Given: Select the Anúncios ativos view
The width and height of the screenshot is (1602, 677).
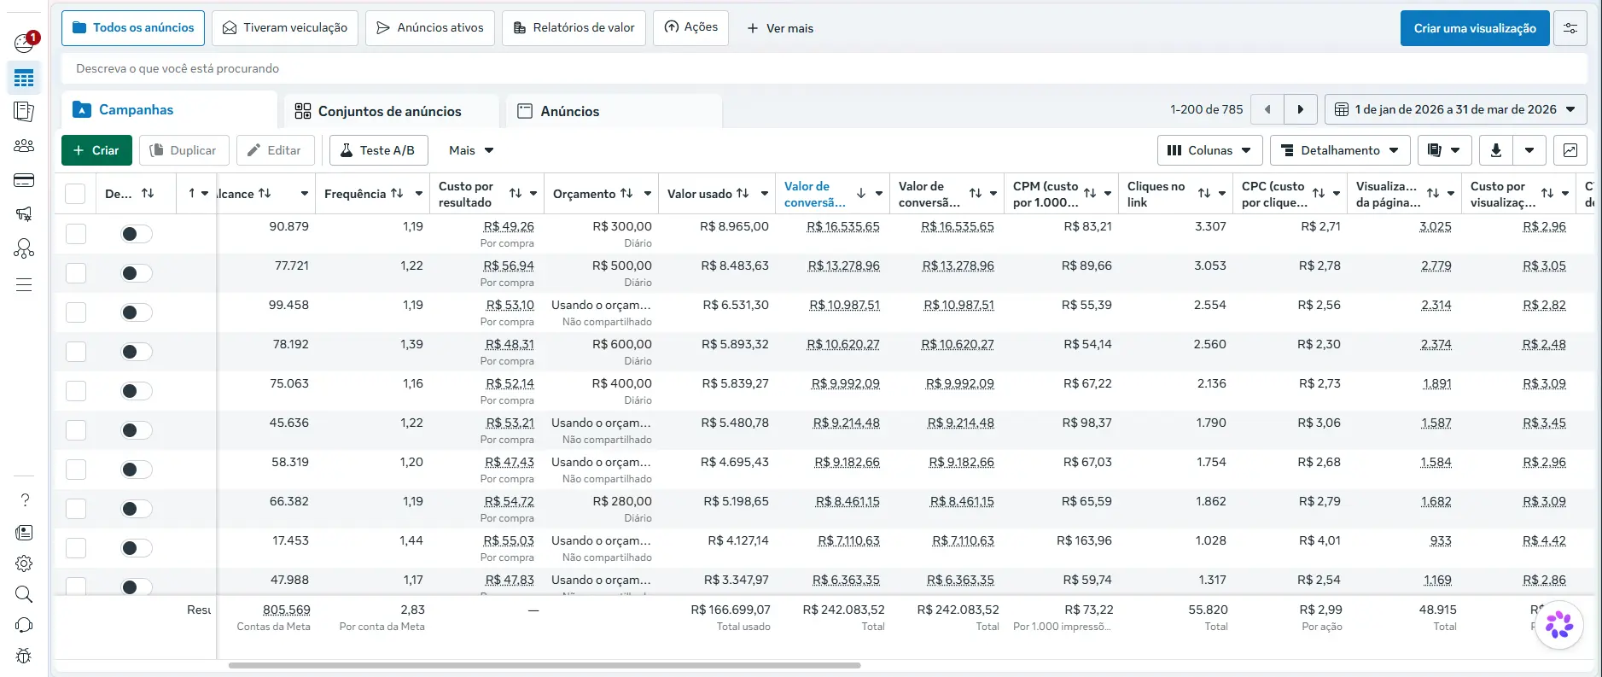Looking at the screenshot, I should click(430, 28).
